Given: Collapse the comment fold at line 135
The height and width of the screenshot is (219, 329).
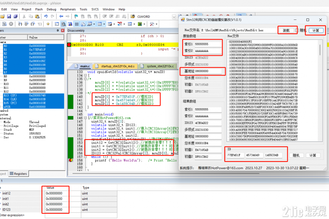Looking at the screenshot, I should 85,79.
